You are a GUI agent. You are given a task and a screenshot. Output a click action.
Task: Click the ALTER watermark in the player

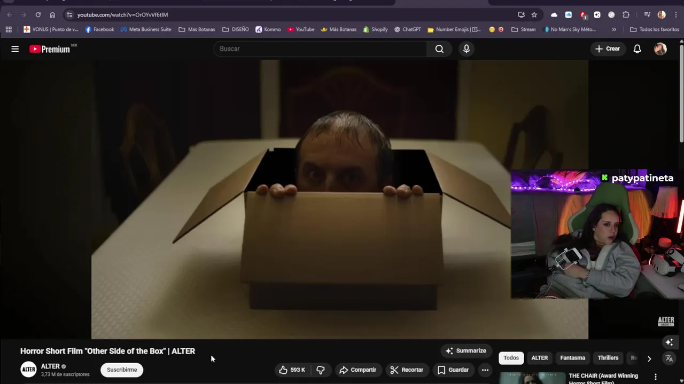click(666, 321)
